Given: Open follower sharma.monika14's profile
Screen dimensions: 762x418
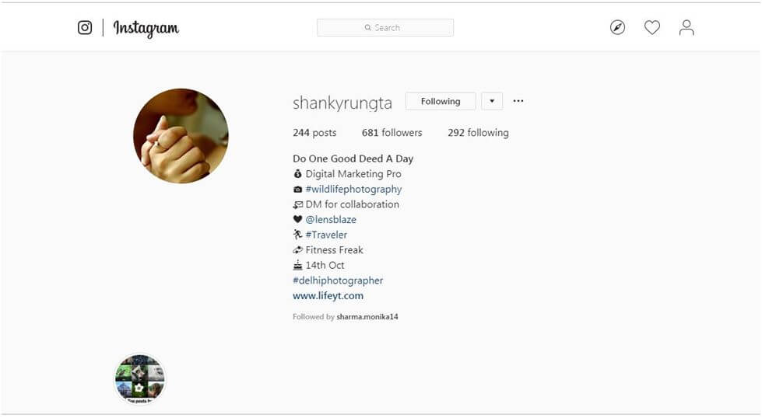Looking at the screenshot, I should click(x=367, y=317).
